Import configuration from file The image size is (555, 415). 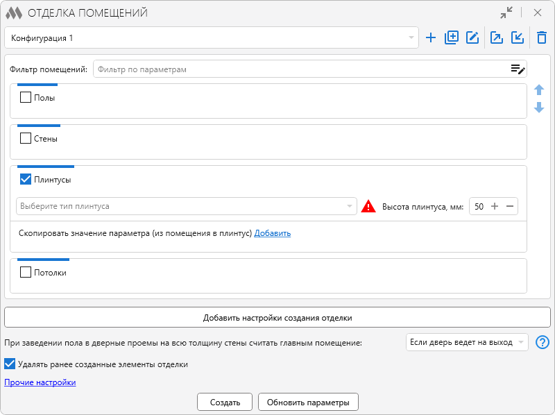518,37
